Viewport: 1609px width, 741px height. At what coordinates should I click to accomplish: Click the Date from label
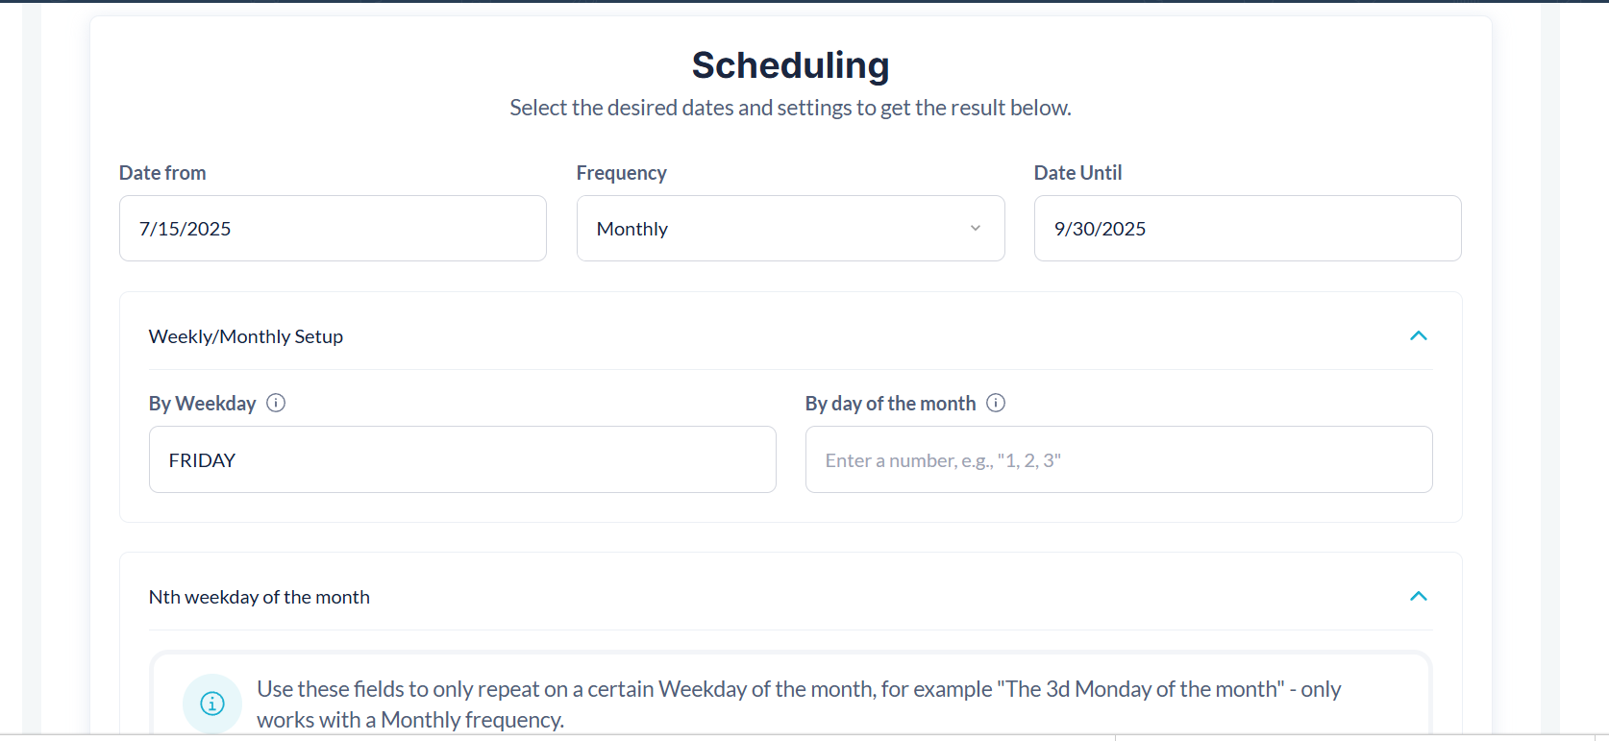coord(162,173)
